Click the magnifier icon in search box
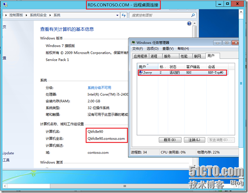Image resolution: width=248 pixels, height=193 pixels. (x=193, y=16)
